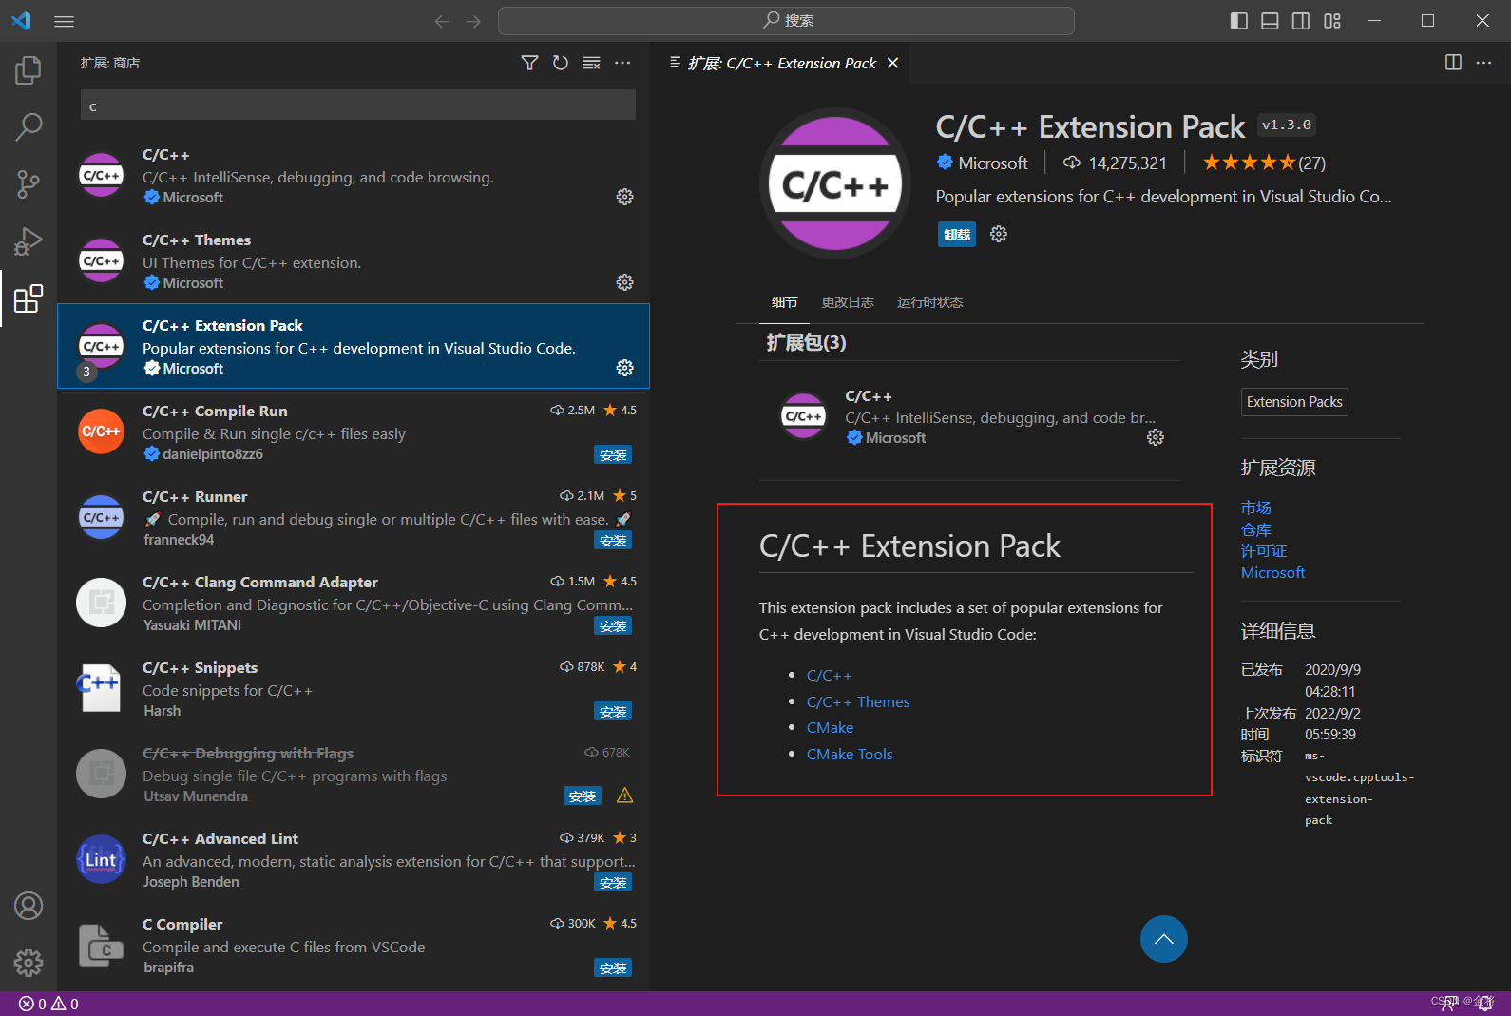Switch to the 运行时状态 runtime status tab

tap(929, 302)
